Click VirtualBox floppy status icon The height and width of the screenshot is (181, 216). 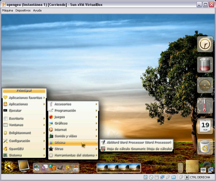(157, 177)
